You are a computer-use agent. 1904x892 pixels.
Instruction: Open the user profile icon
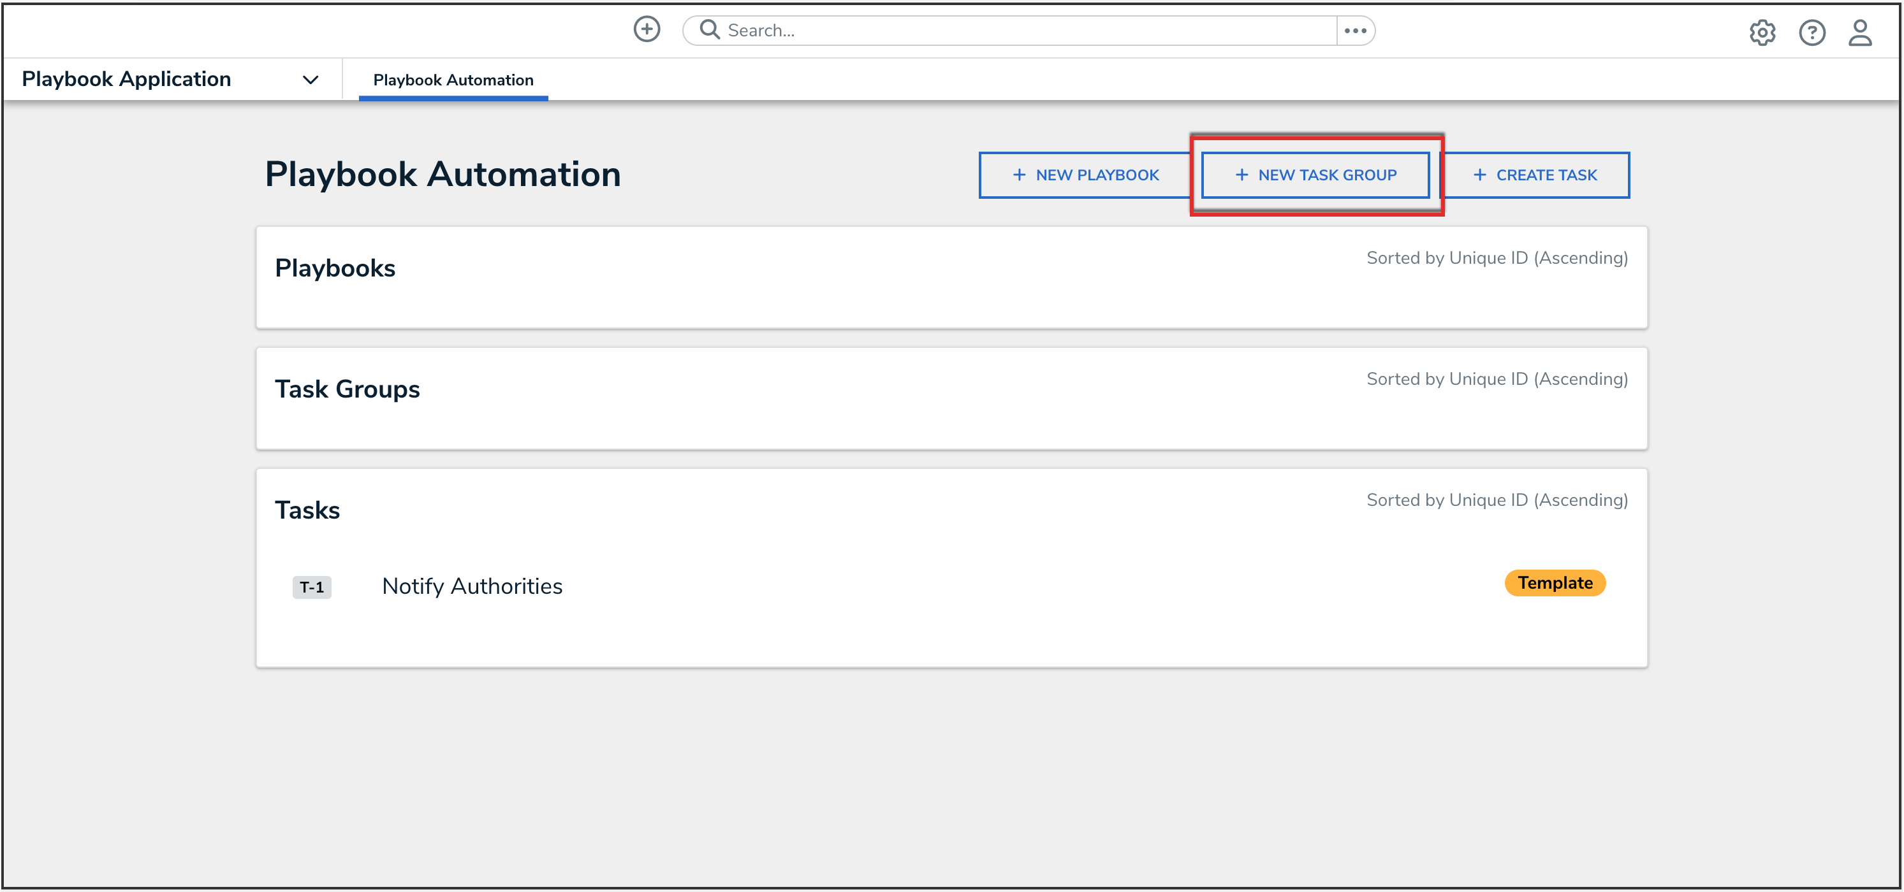pos(1859,32)
